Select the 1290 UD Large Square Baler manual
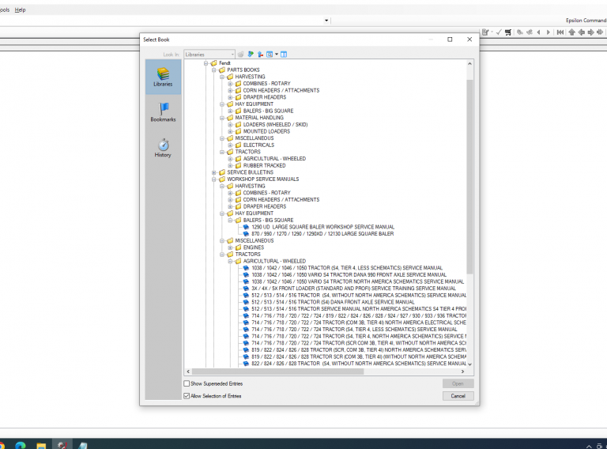 [322, 227]
